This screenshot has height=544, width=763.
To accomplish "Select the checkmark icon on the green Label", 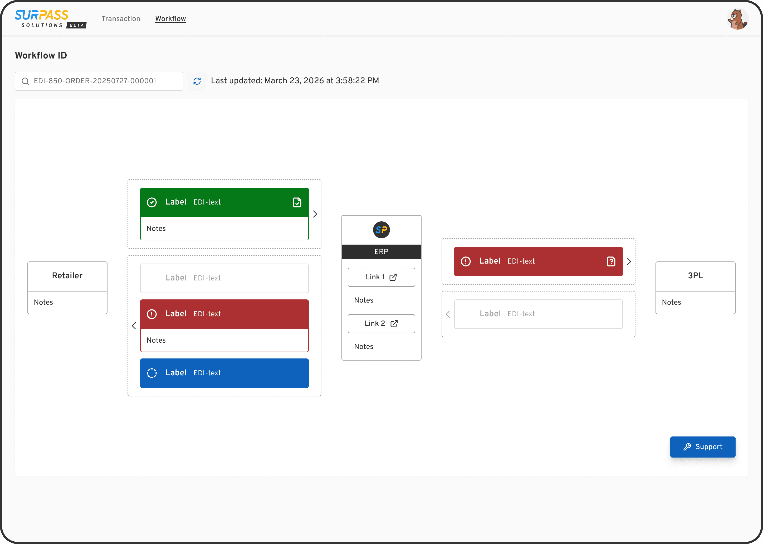I will pyautogui.click(x=152, y=202).
